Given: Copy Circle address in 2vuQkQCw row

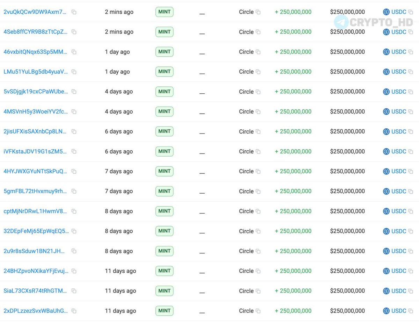Looking at the screenshot, I should point(258,12).
